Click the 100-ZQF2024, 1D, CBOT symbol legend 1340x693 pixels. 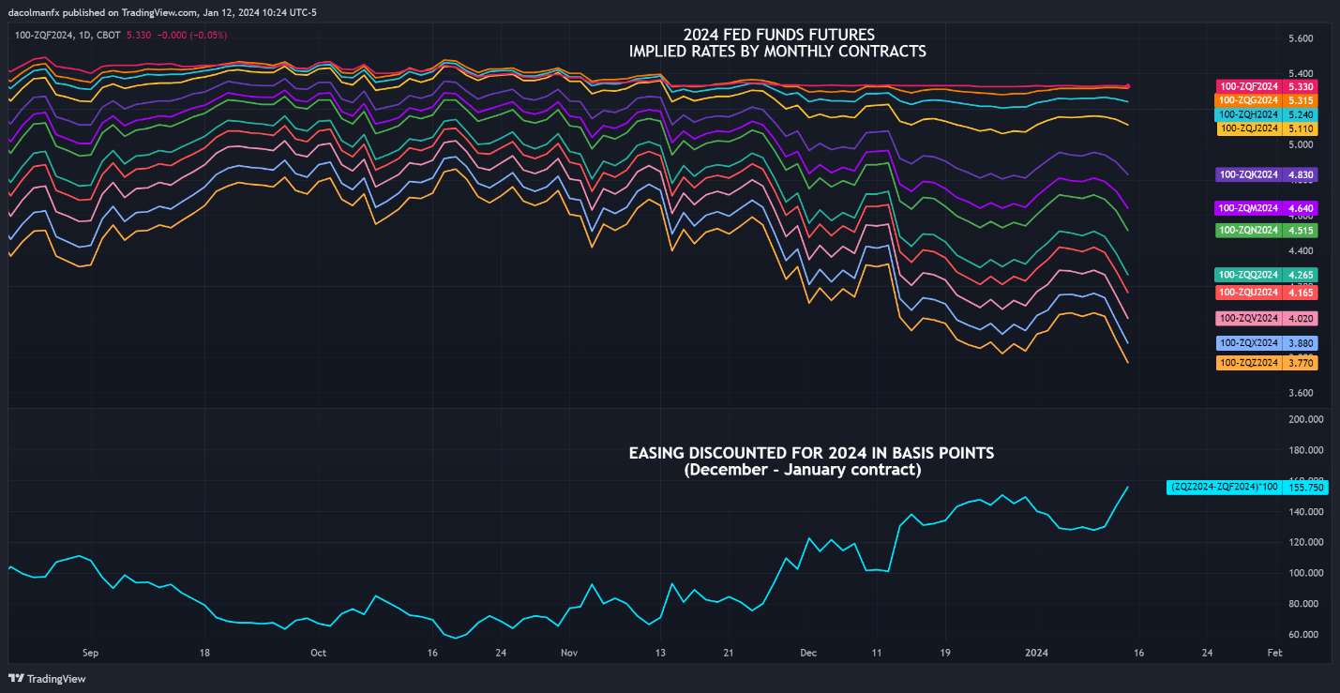pos(67,35)
